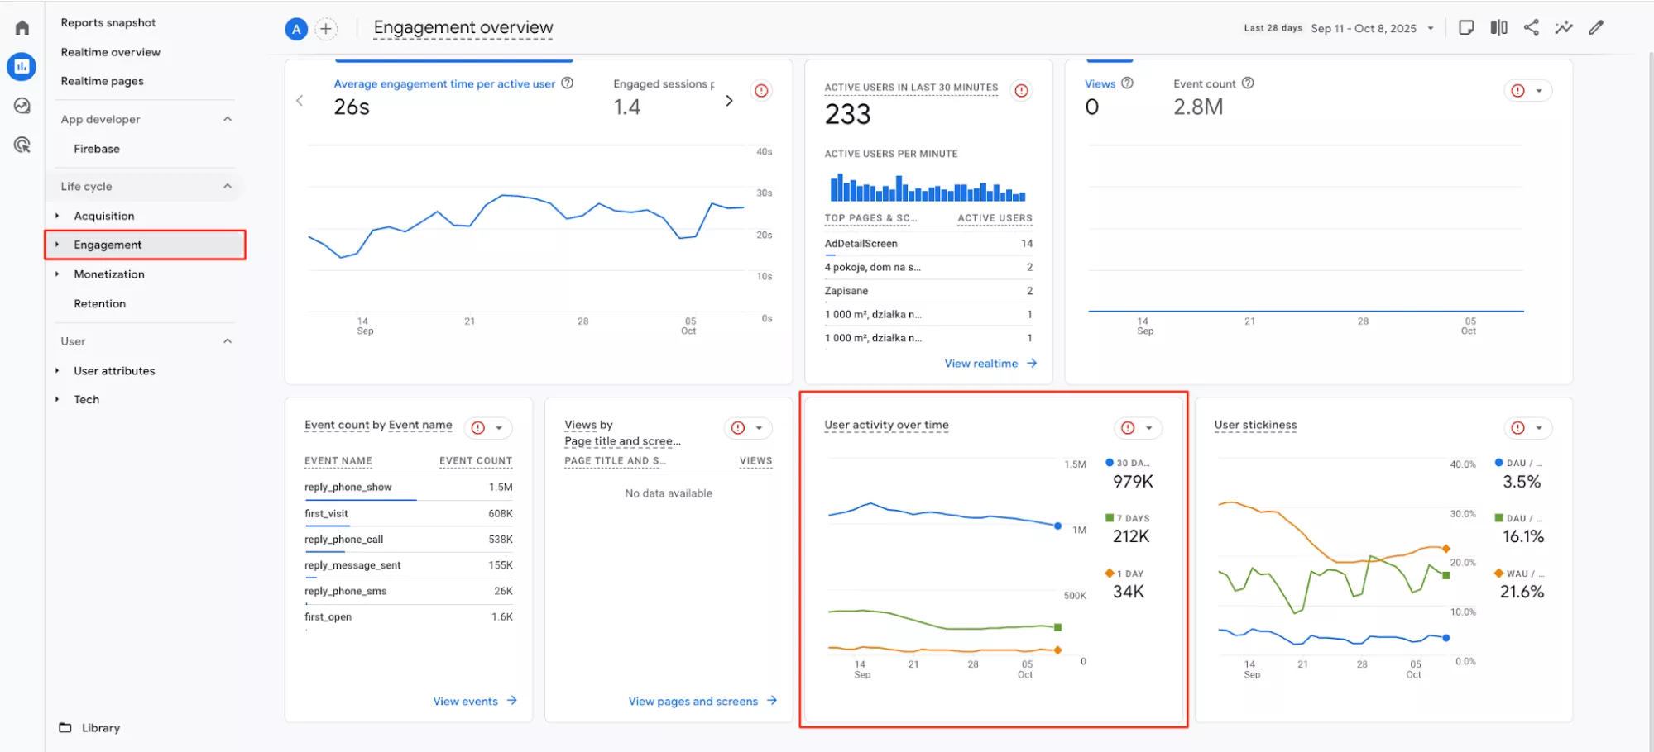This screenshot has width=1654, height=752.
Task: Open the date range dropdown
Action: tap(1431, 28)
